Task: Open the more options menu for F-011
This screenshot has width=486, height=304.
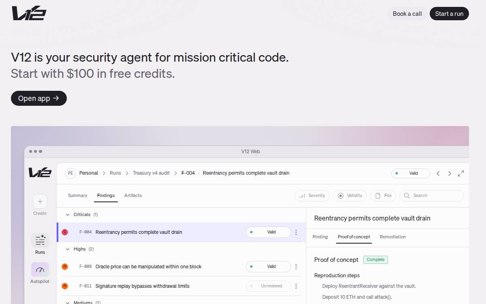Action: tap(296, 286)
